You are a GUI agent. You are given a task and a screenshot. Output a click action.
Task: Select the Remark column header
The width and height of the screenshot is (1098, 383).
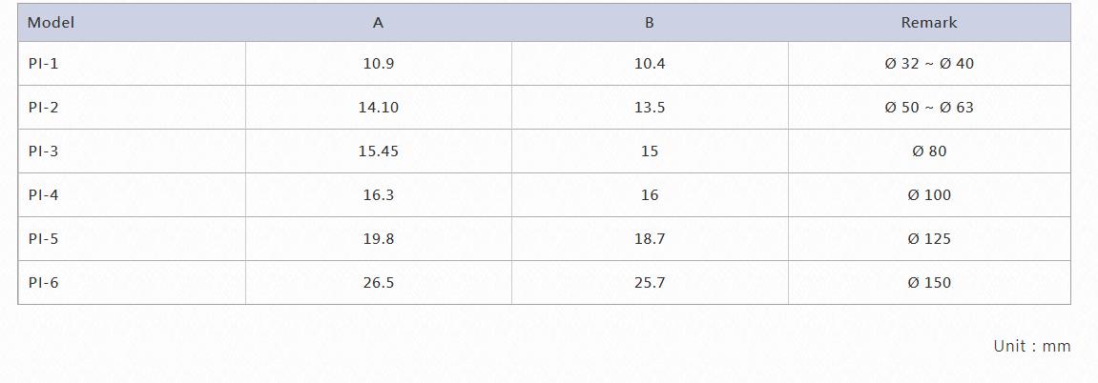[x=929, y=22]
